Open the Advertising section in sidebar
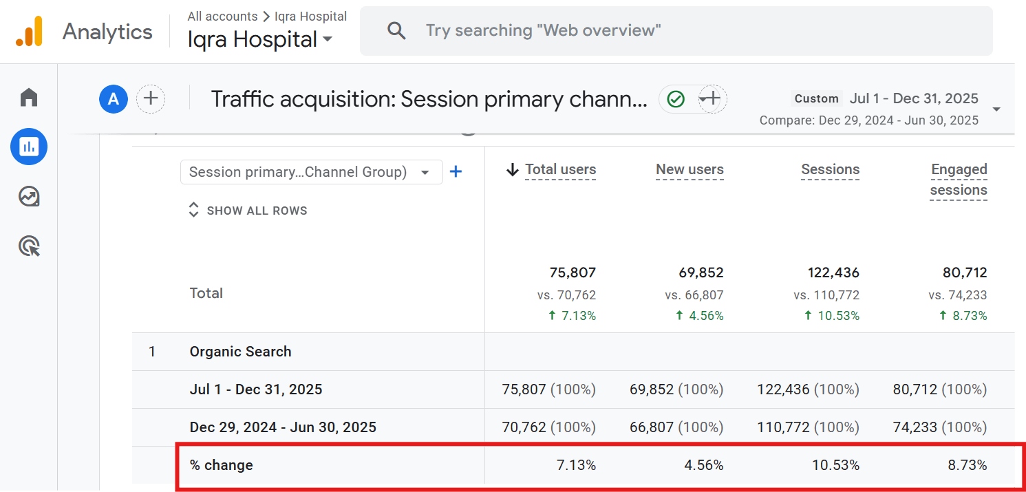Image resolution: width=1026 pixels, height=492 pixels. point(29,246)
